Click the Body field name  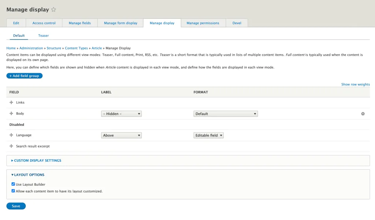[20, 114]
